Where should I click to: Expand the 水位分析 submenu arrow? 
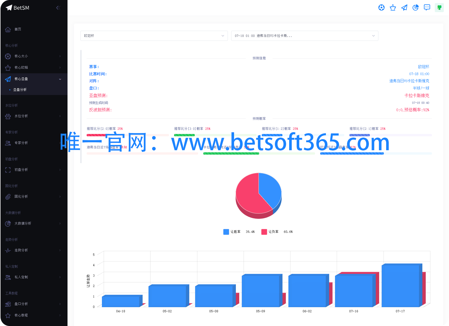click(x=60, y=116)
